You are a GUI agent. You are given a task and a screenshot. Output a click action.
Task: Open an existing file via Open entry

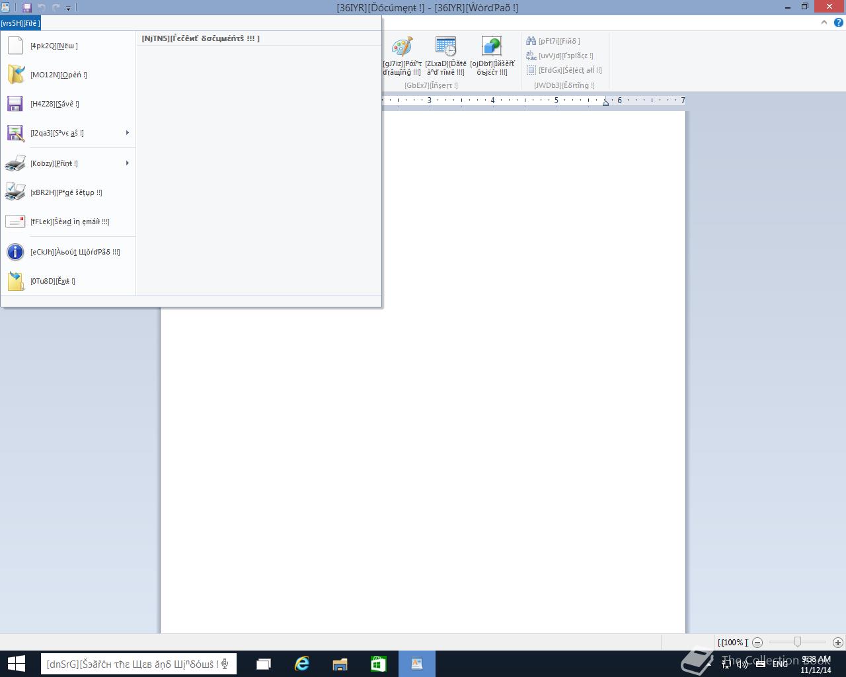pos(68,75)
